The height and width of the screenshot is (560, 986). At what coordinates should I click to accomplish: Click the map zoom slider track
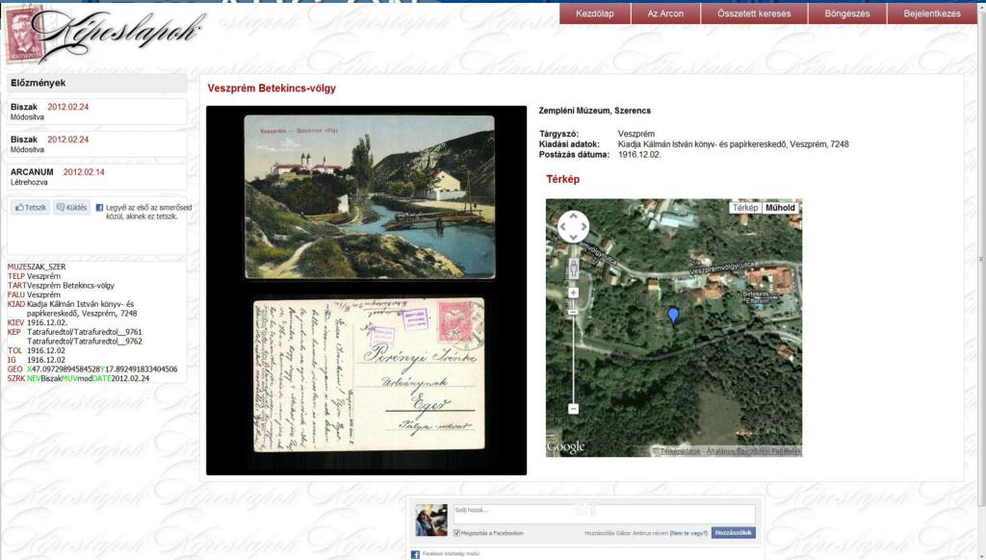[574, 358]
